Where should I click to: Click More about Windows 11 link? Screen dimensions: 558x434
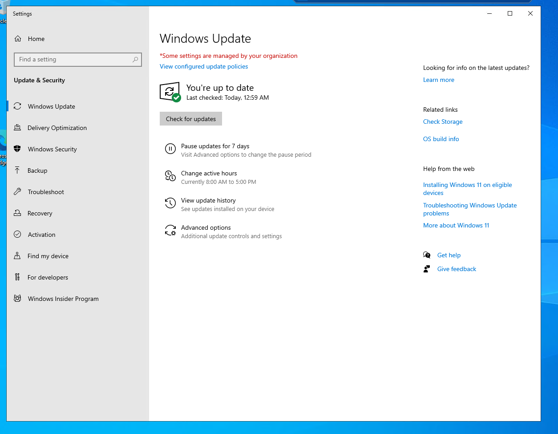(x=456, y=225)
